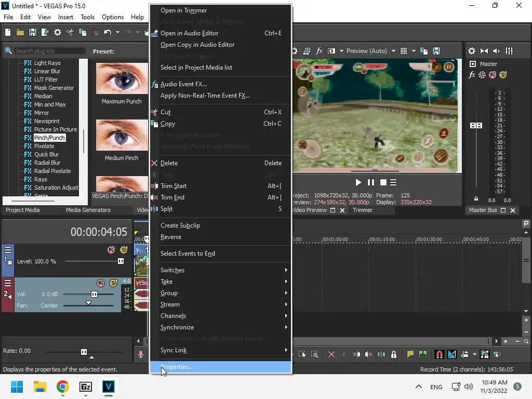Toggle Lock event padlock icon
The image size is (532, 399).
tap(394, 354)
